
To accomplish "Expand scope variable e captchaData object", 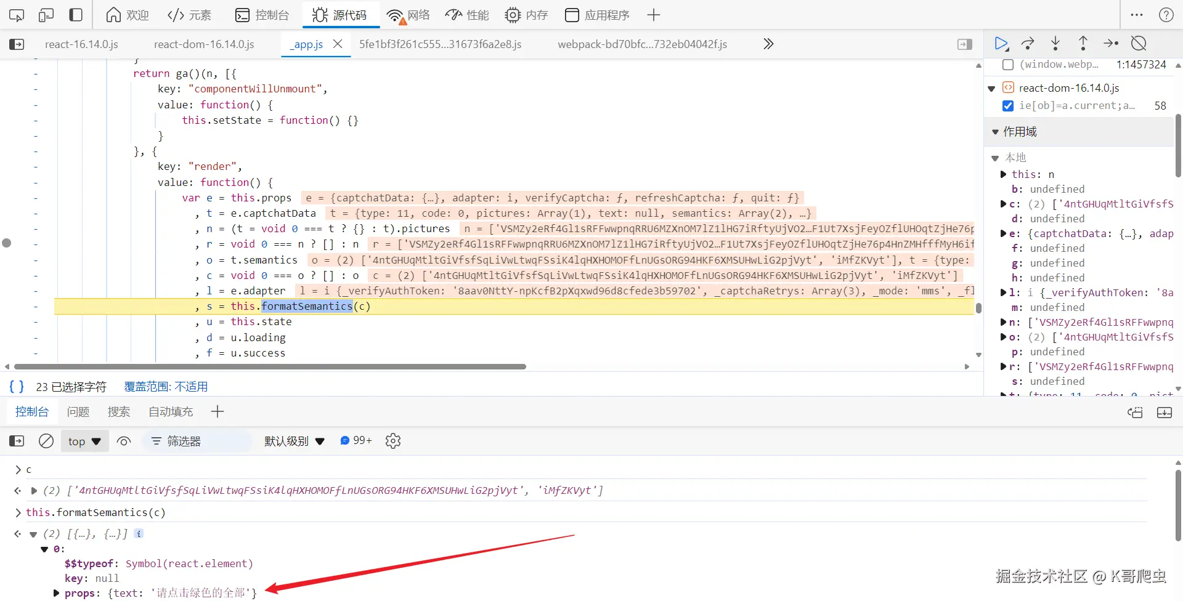I will 1004,233.
